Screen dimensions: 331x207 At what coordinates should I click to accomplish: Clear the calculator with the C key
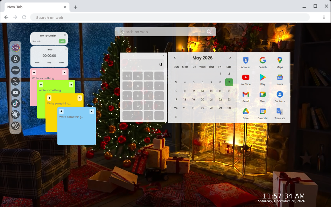tap(127, 76)
